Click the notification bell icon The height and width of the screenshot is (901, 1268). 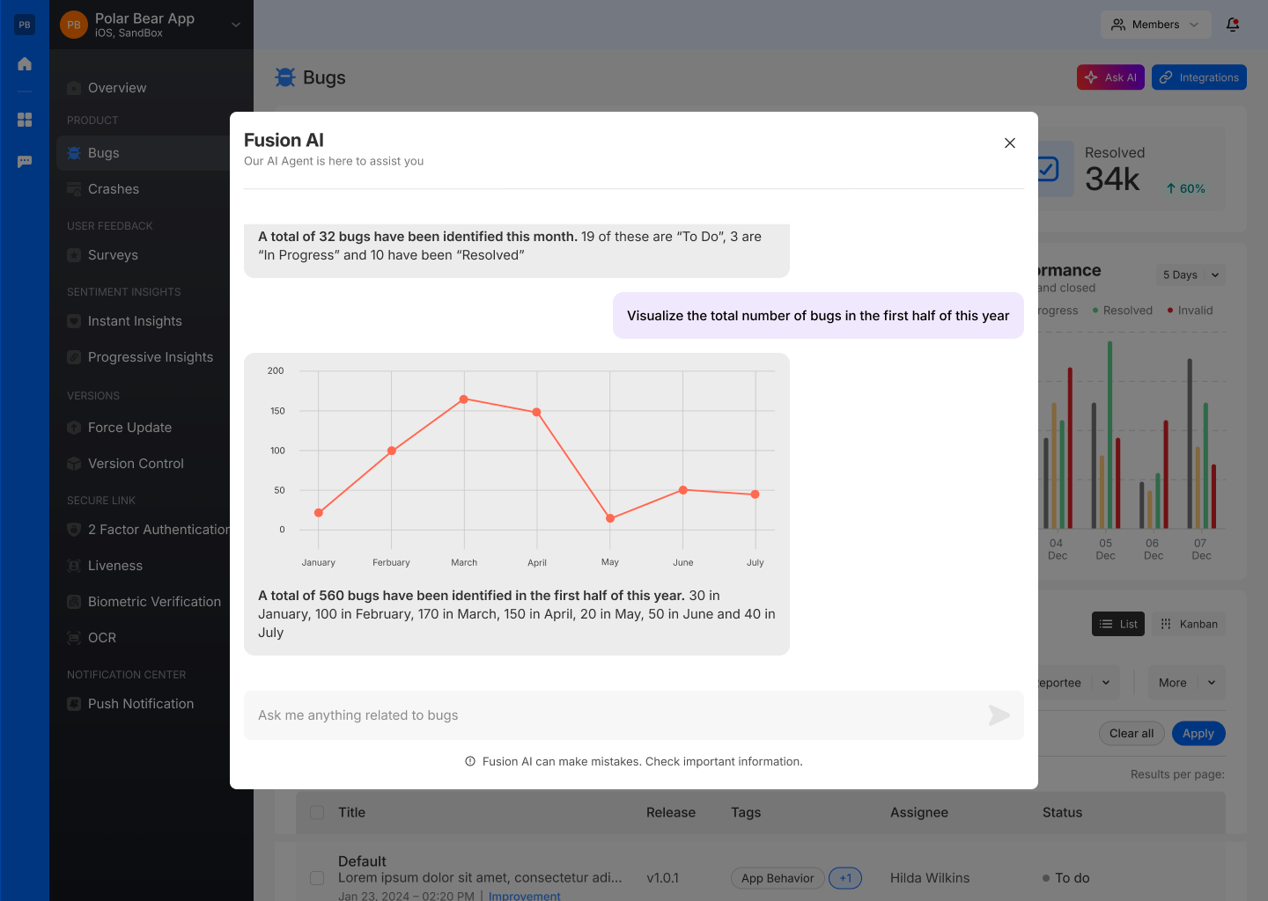[1233, 25]
